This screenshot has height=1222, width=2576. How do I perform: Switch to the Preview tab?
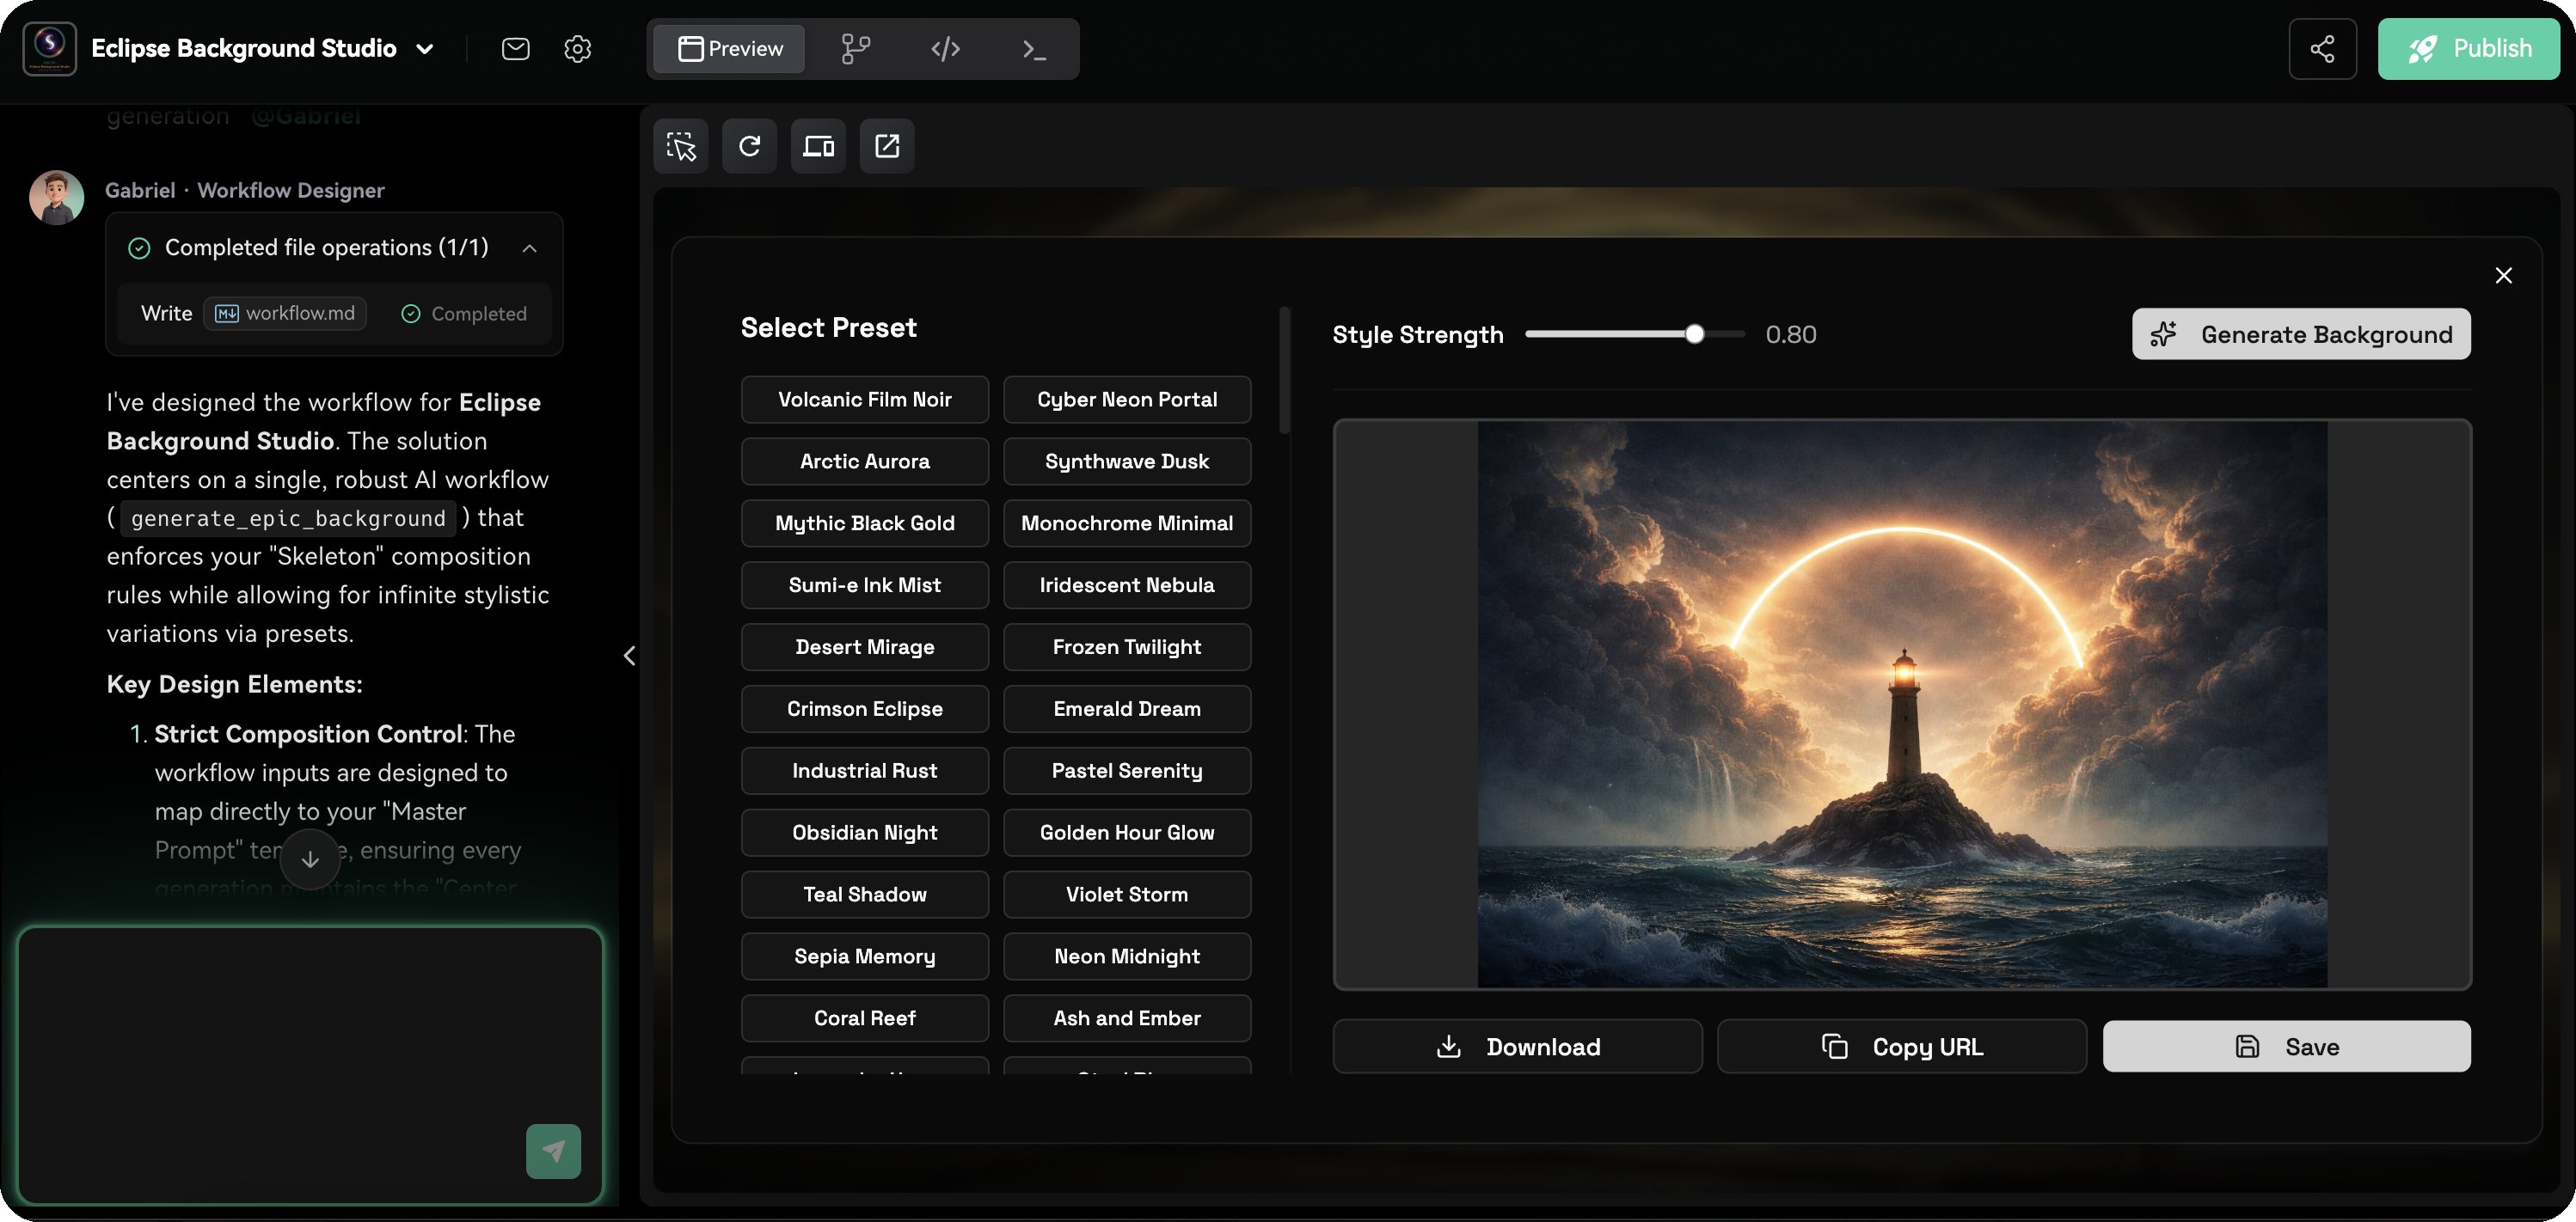click(730, 49)
